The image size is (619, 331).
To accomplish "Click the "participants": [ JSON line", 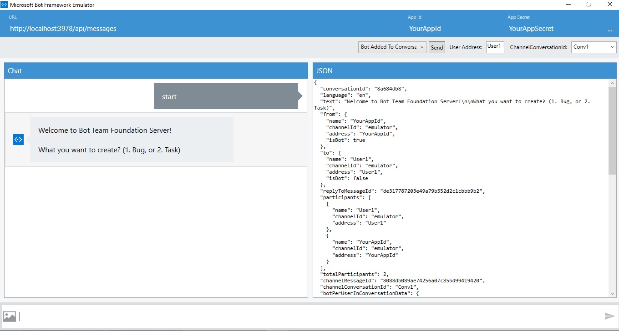I will (345, 197).
